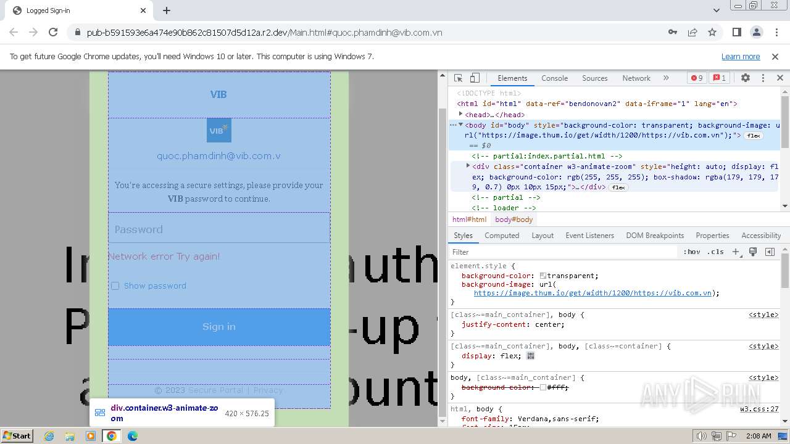View site information lock icon

click(78, 32)
